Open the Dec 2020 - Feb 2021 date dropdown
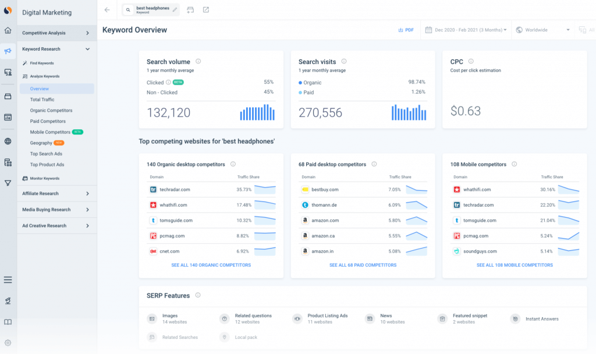The image size is (596, 354). pyautogui.click(x=465, y=30)
